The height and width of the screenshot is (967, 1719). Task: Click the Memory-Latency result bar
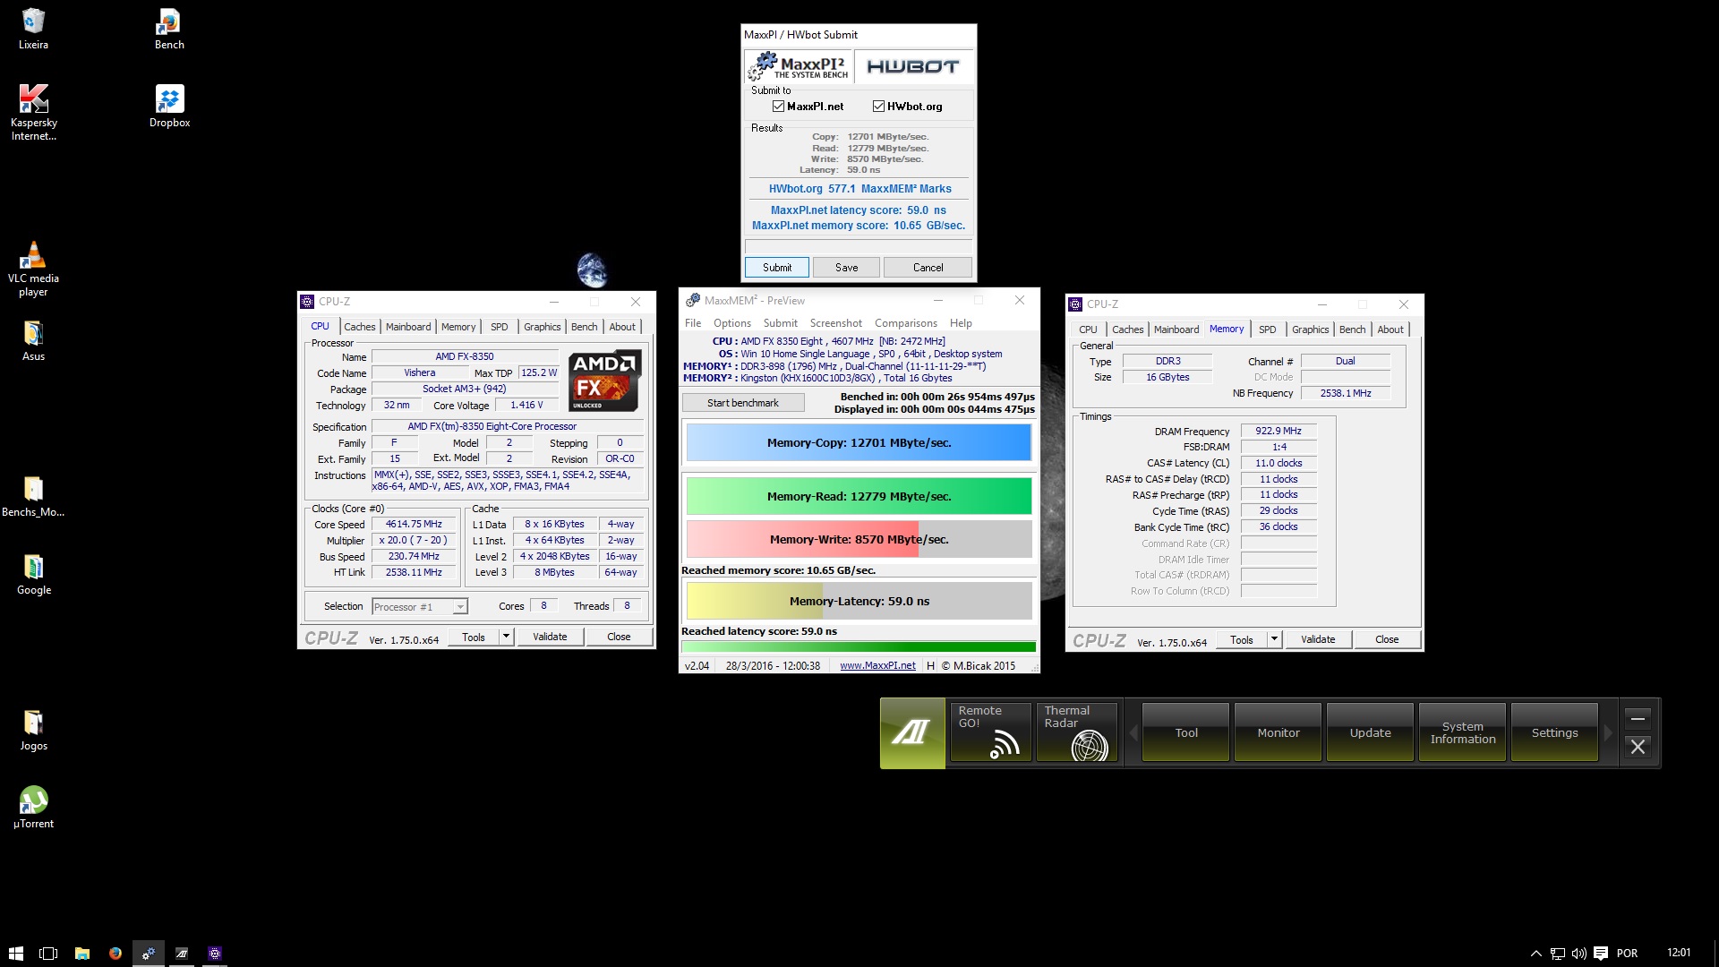click(x=859, y=601)
